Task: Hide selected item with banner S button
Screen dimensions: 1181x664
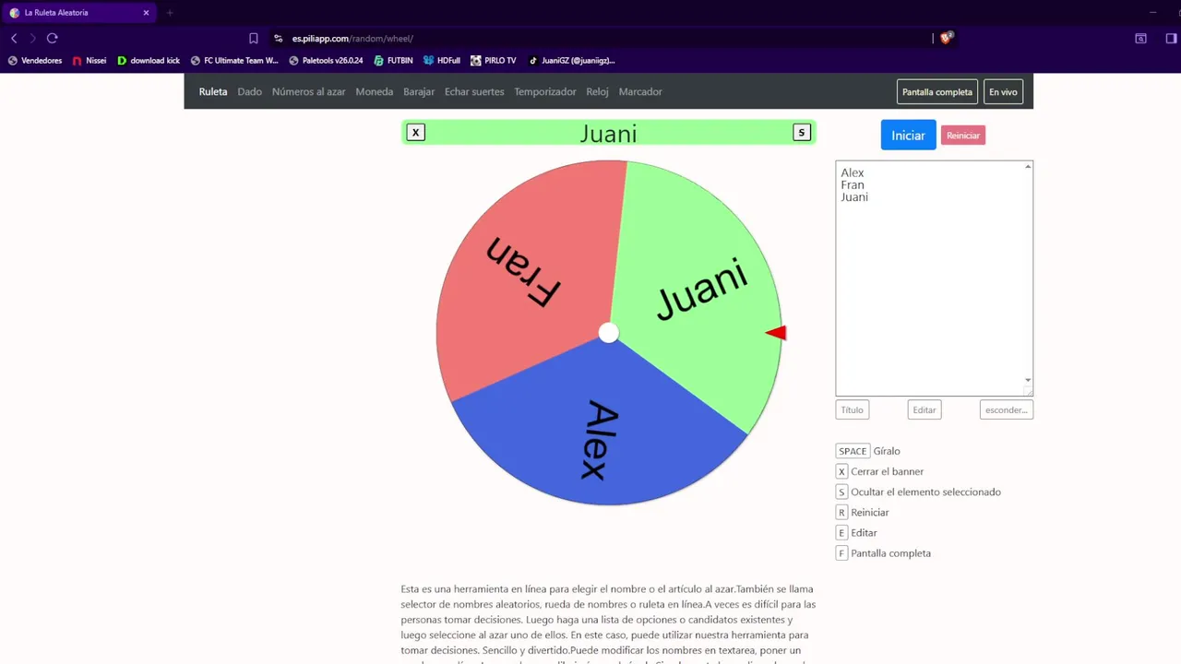Action: [x=802, y=133]
